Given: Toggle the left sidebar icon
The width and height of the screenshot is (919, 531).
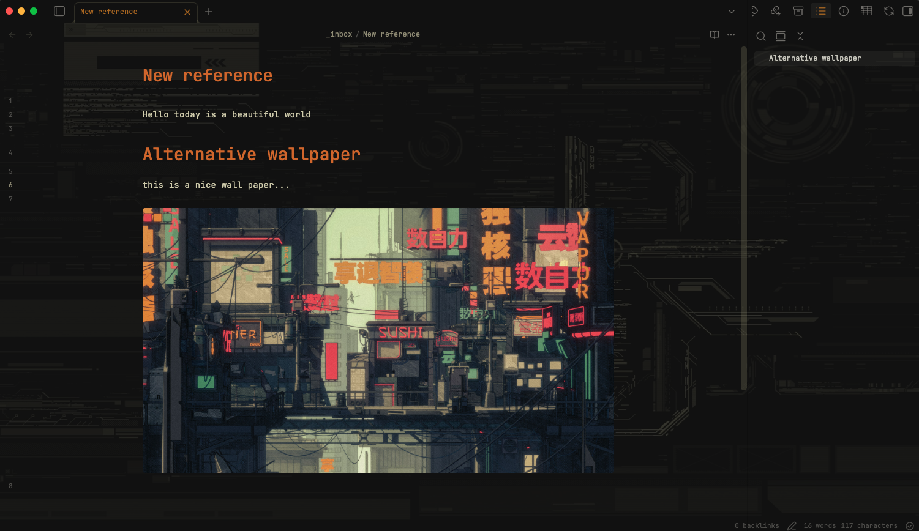Looking at the screenshot, I should point(59,11).
